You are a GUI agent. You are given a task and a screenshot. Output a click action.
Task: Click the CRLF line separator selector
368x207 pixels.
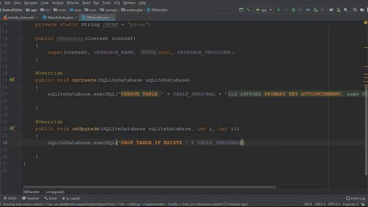point(320,204)
